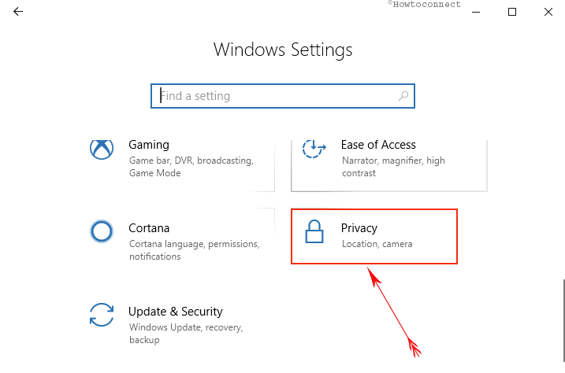Click the magnifier icon in the search box
Image resolution: width=565 pixels, height=373 pixels.
[x=403, y=96]
